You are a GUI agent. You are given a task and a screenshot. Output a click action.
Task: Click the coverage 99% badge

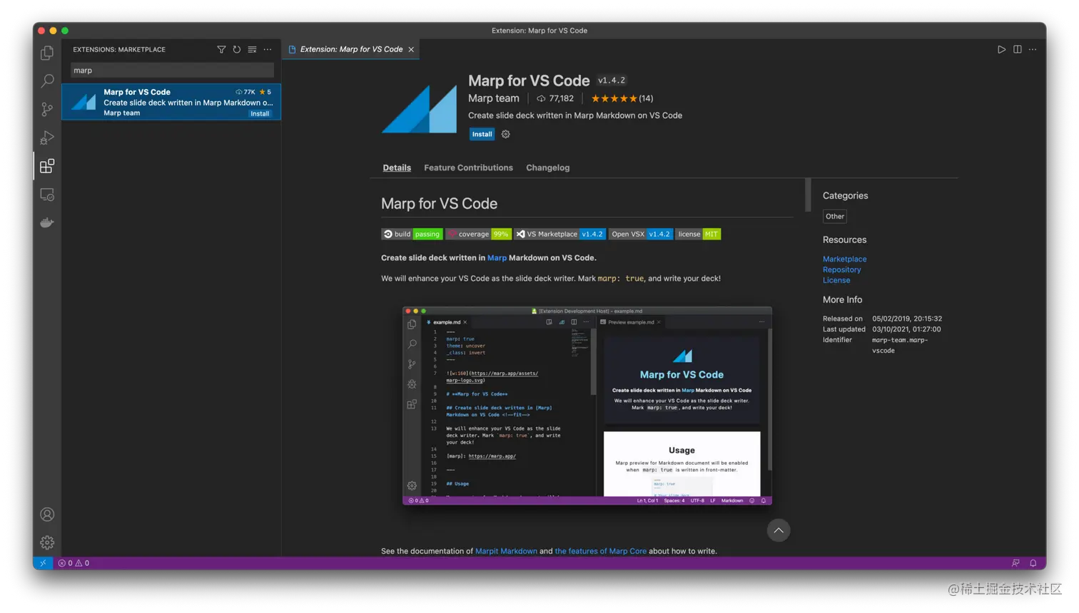click(x=479, y=234)
